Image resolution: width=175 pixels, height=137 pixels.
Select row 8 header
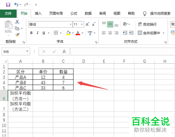click(x=4, y=115)
